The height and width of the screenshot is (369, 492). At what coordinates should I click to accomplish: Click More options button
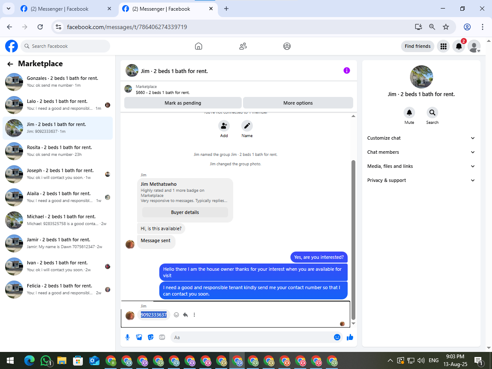pos(298,103)
